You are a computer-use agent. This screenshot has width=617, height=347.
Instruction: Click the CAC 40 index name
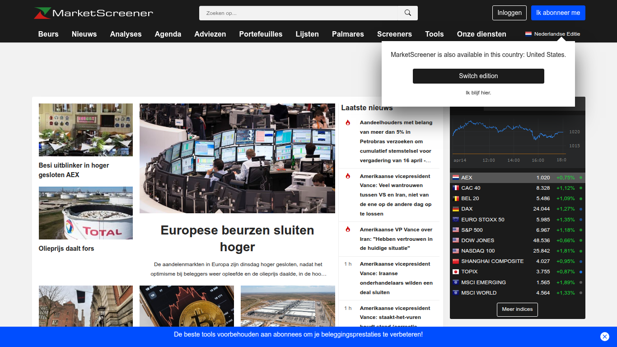coord(471,188)
